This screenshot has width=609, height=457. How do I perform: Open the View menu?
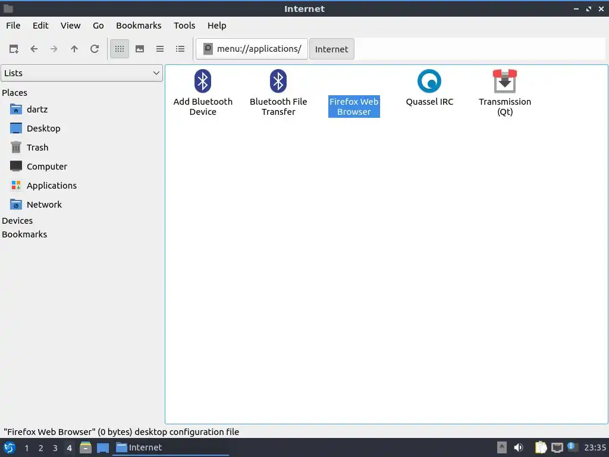click(70, 26)
